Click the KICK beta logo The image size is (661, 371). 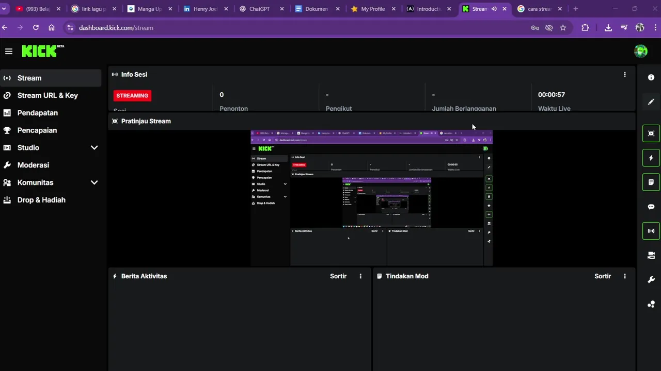(x=43, y=50)
